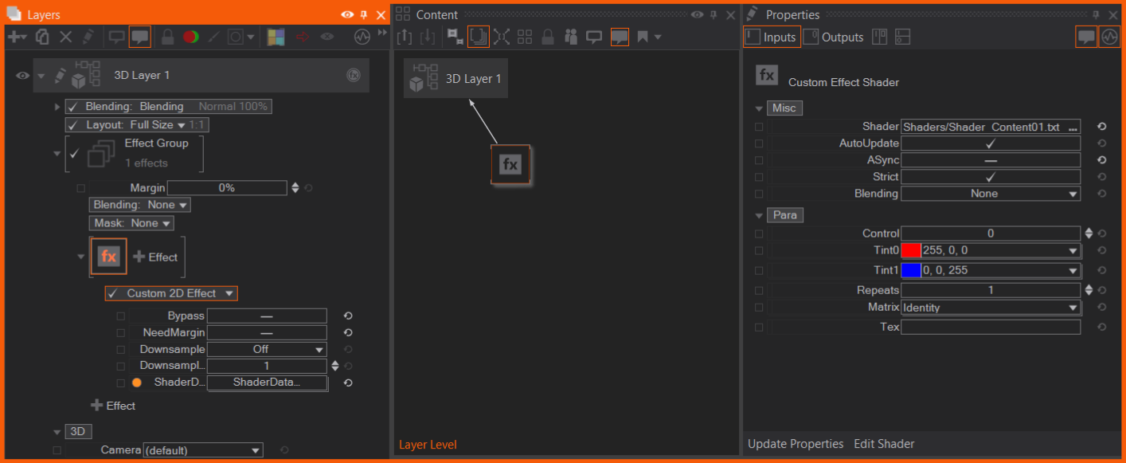Click the Update Properties button
The height and width of the screenshot is (463, 1126).
pyautogui.click(x=796, y=444)
